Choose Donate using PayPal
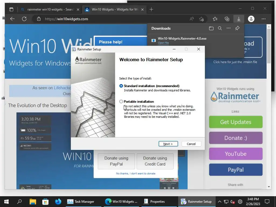Image resolution: width=276 pixels, height=207 pixels. [116, 161]
